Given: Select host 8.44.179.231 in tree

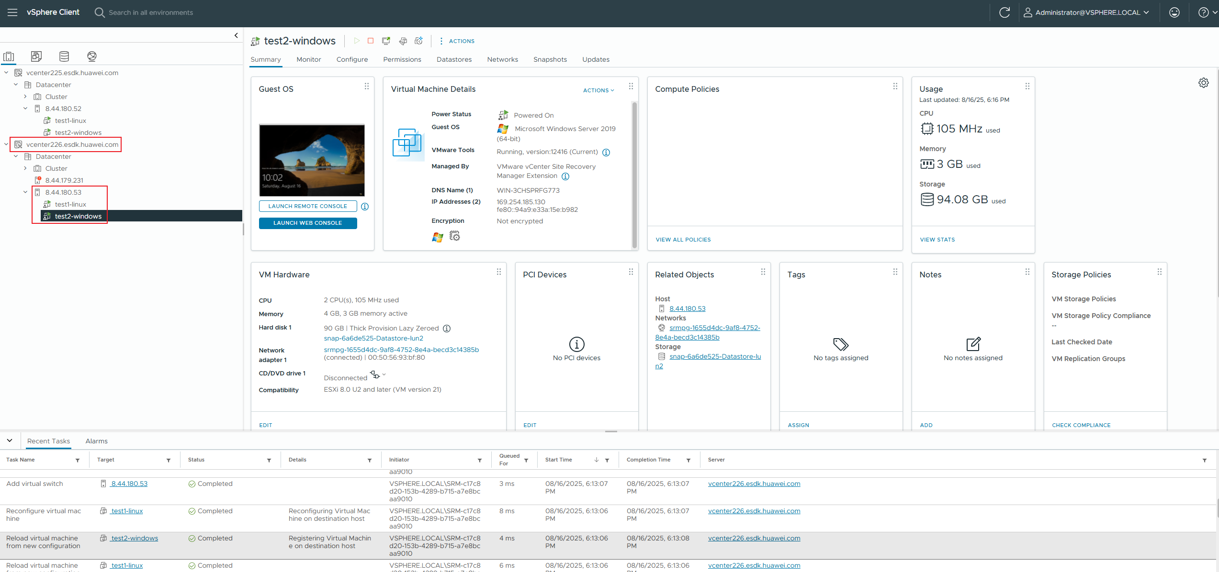Looking at the screenshot, I should click(x=64, y=180).
